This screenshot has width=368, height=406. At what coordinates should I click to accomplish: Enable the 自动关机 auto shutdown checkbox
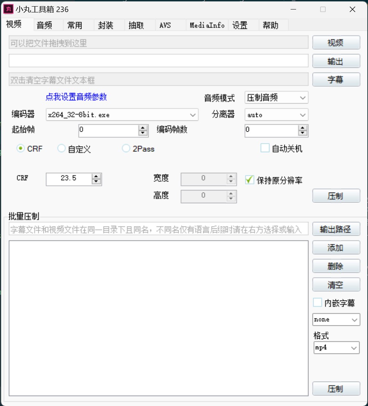click(265, 148)
